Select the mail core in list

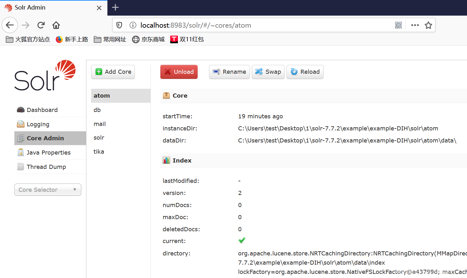(x=121, y=124)
